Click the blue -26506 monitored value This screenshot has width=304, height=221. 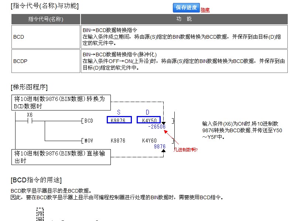pos(157,127)
